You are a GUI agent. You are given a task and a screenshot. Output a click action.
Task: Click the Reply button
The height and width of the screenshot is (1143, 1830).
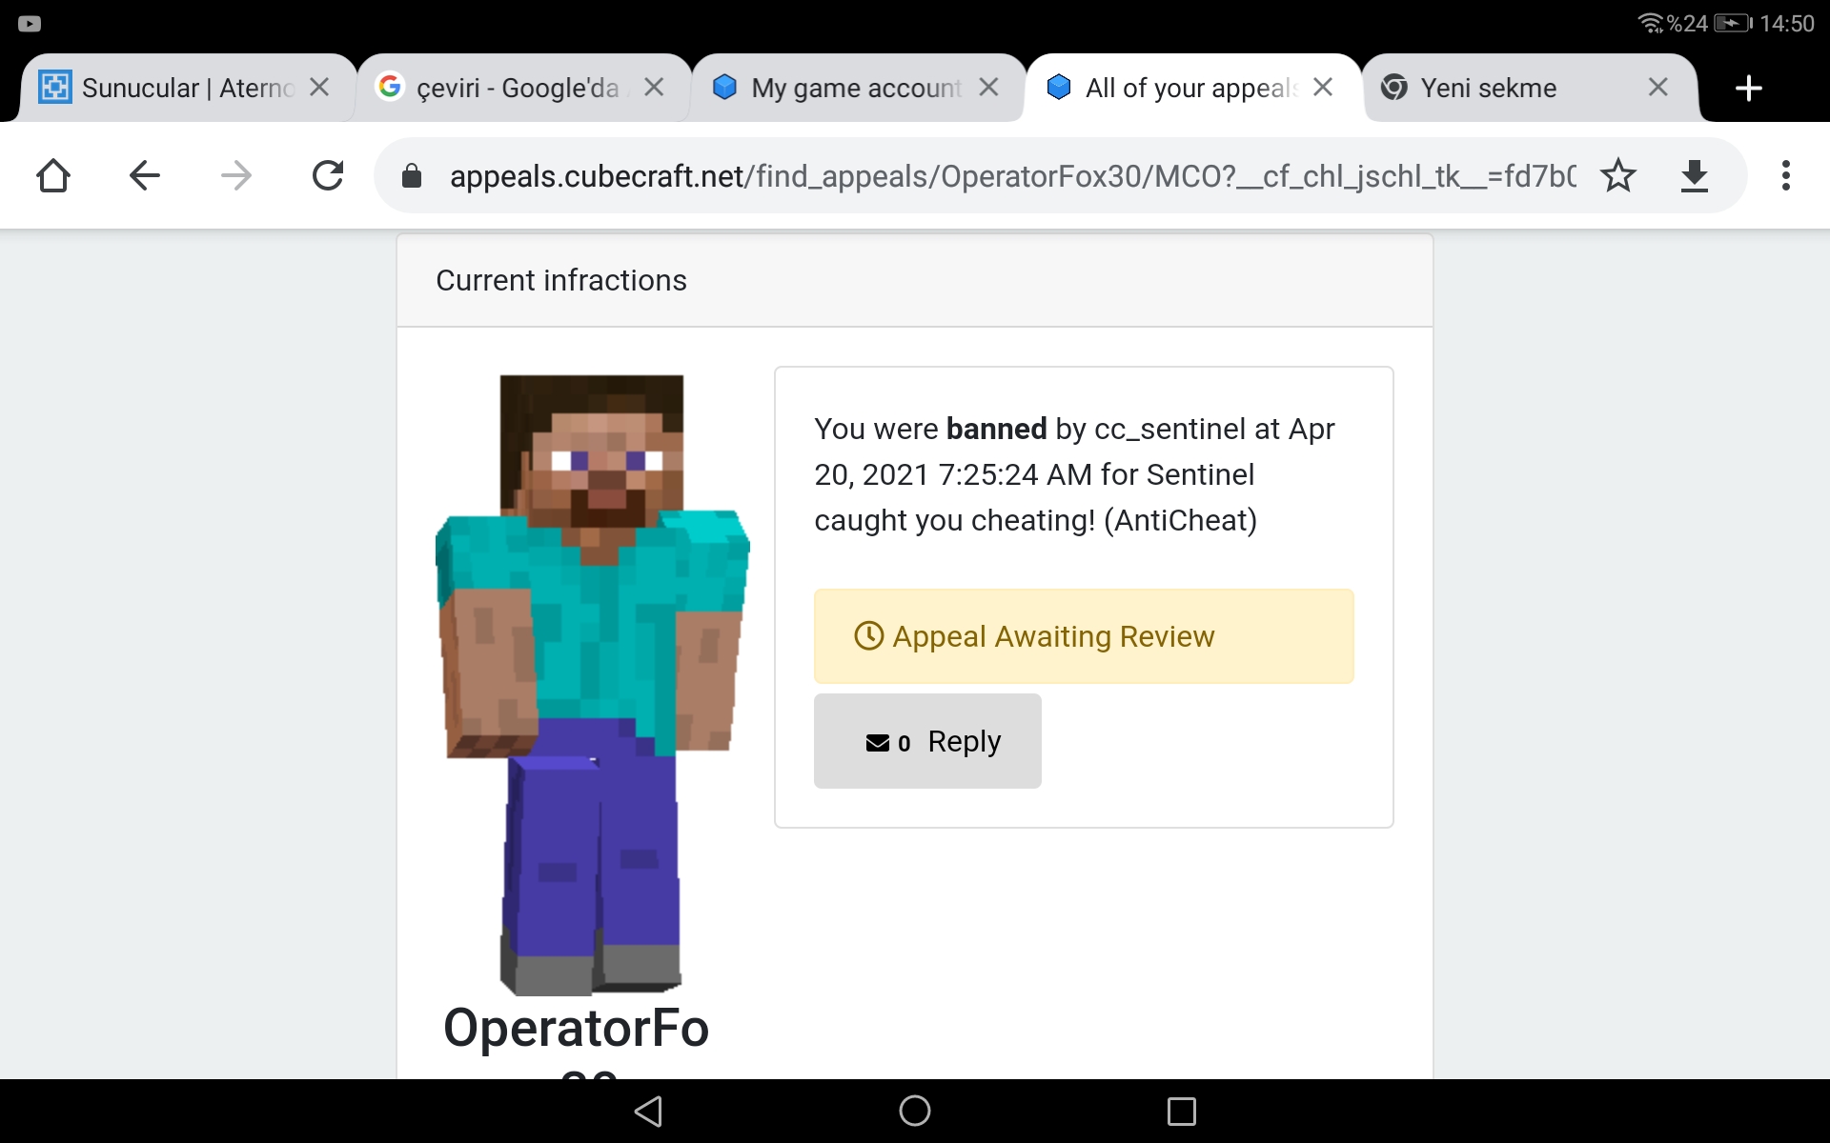(x=927, y=741)
